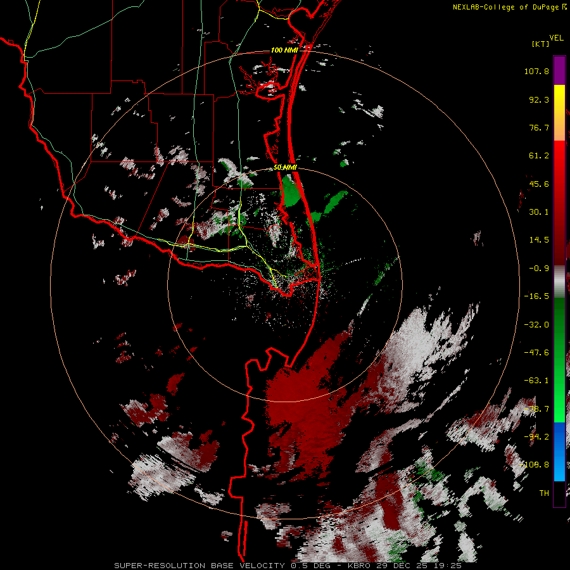Click the 107.8 velocity scale value
Screen dimensions: 570x570
536,71
